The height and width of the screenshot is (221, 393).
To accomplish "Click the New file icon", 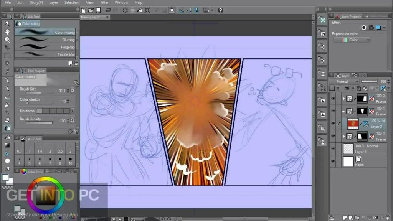I will [83, 11].
